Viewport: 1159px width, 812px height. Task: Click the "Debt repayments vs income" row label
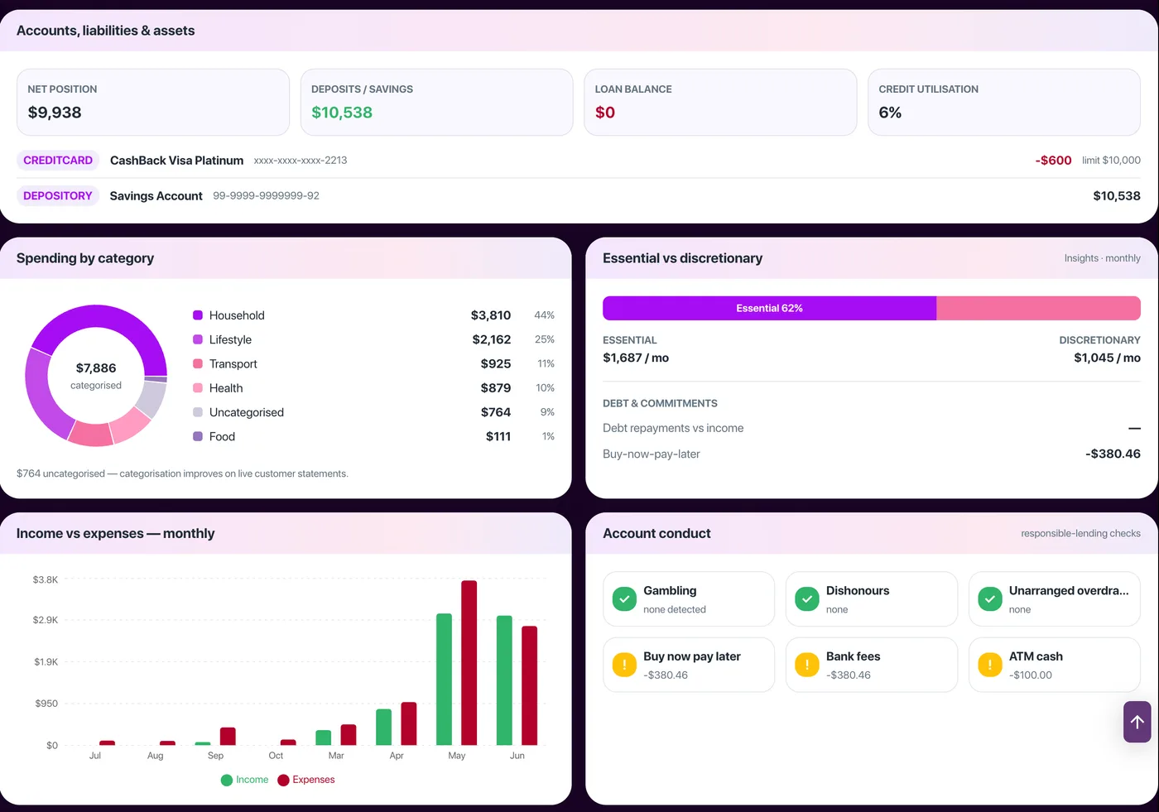click(x=673, y=428)
